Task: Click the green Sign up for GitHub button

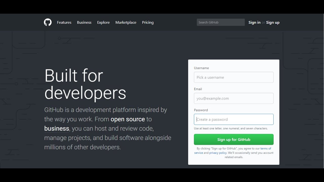Action: (x=234, y=140)
